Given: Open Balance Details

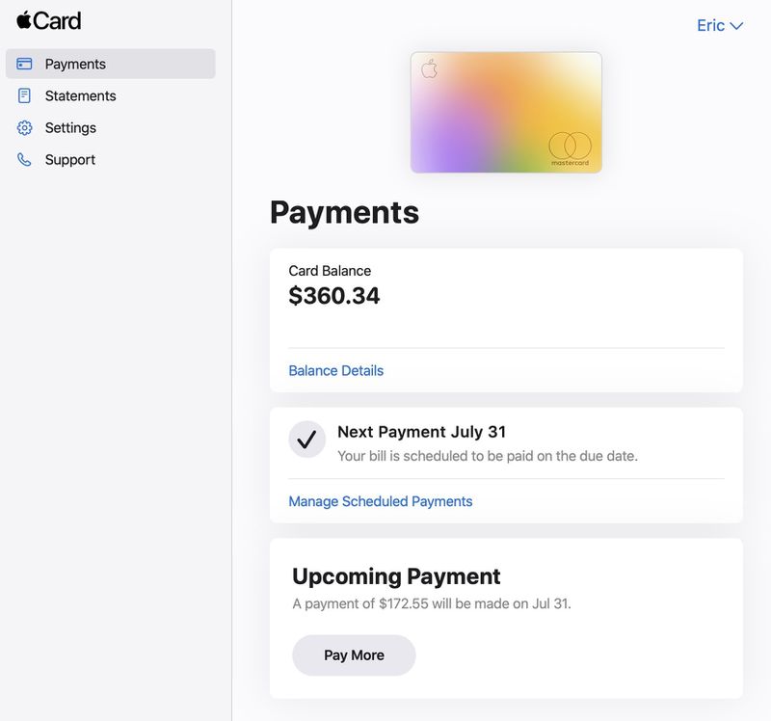Looking at the screenshot, I should 335,370.
